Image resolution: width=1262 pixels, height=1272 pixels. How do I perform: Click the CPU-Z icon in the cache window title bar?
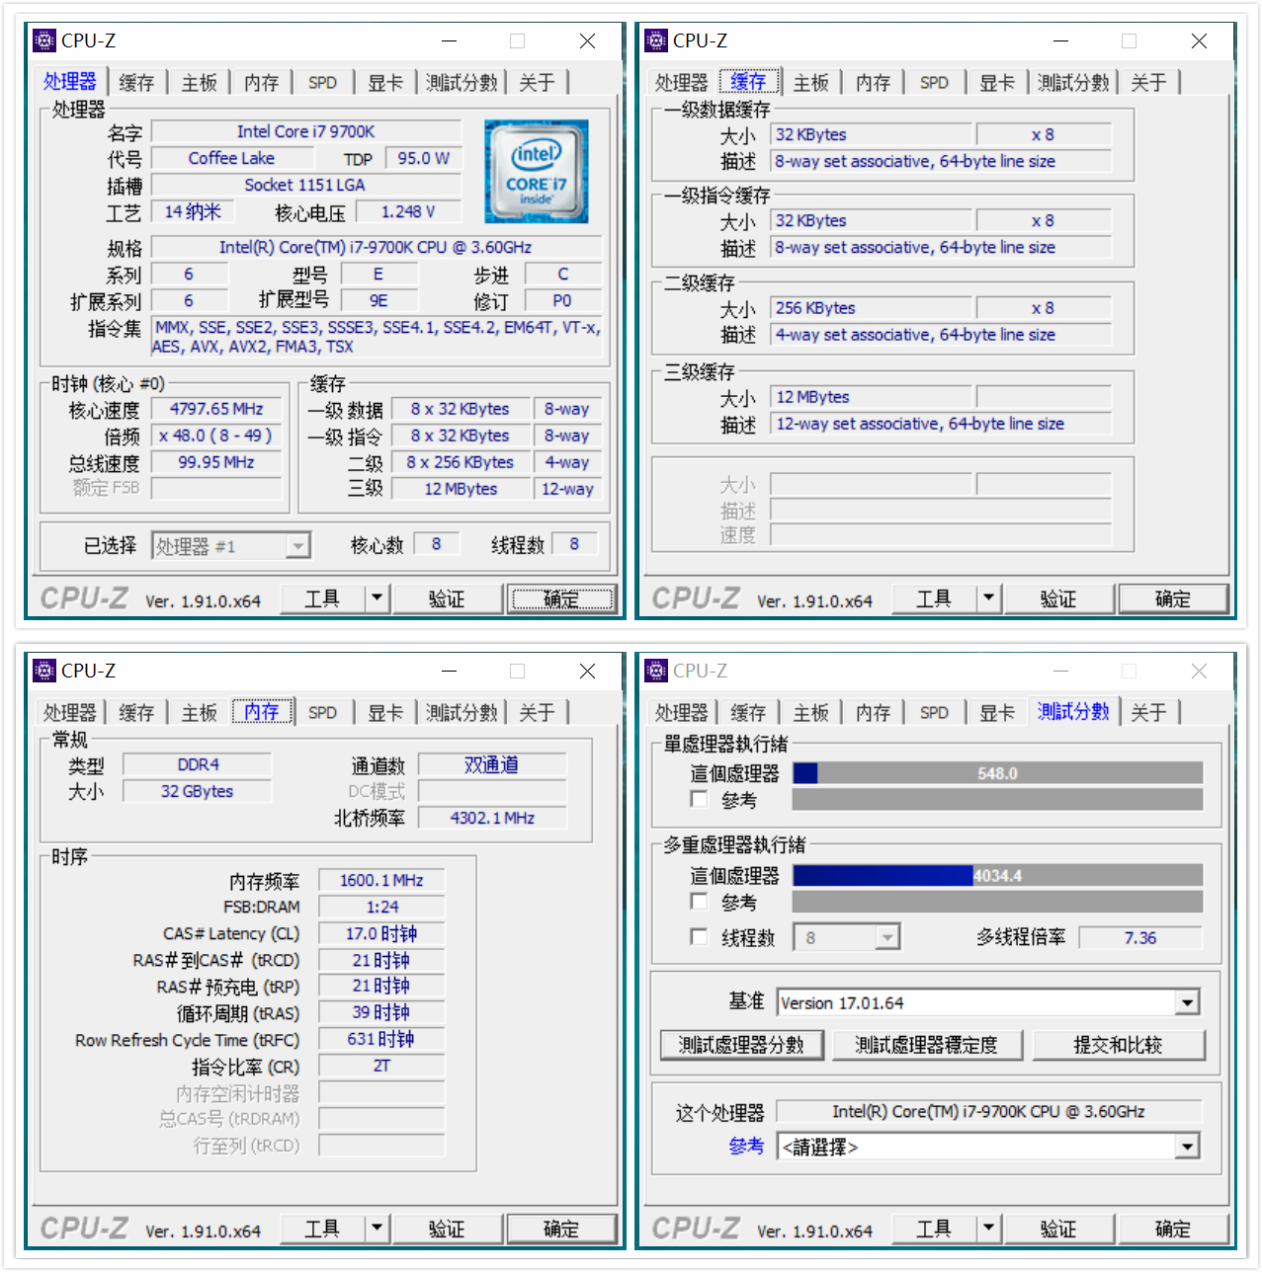pyautogui.click(x=654, y=40)
